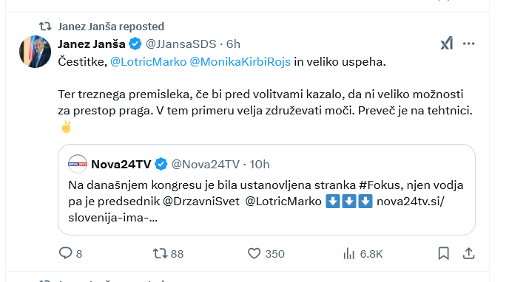Open Janez Janša display name link
Image resolution: width=509 pixels, height=282 pixels.
click(x=92, y=44)
